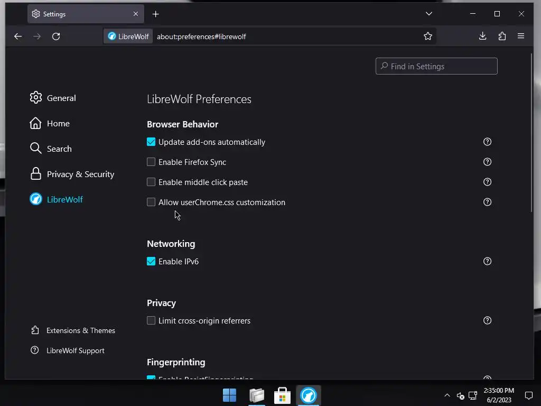The height and width of the screenshot is (406, 541).
Task: Open the notification center icon
Action: (528, 395)
